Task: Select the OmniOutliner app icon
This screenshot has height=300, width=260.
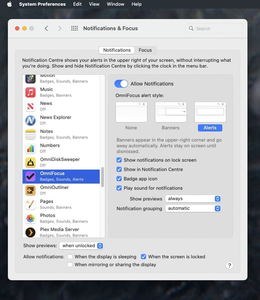Action: 30,190
